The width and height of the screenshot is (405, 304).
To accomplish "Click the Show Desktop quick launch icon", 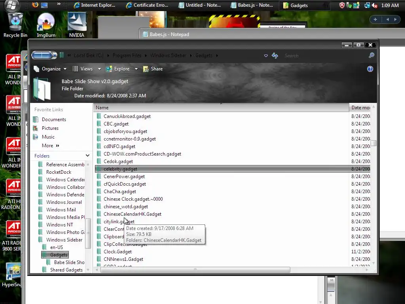I will (x=44, y=5).
